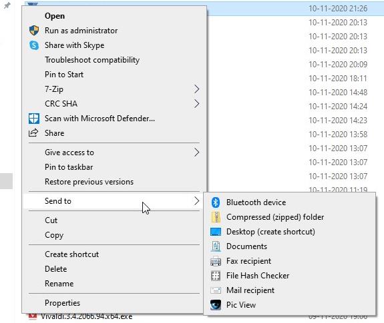The width and height of the screenshot is (384, 323).
Task: Click the date 10-11-2020 21:26
Action: (x=338, y=9)
